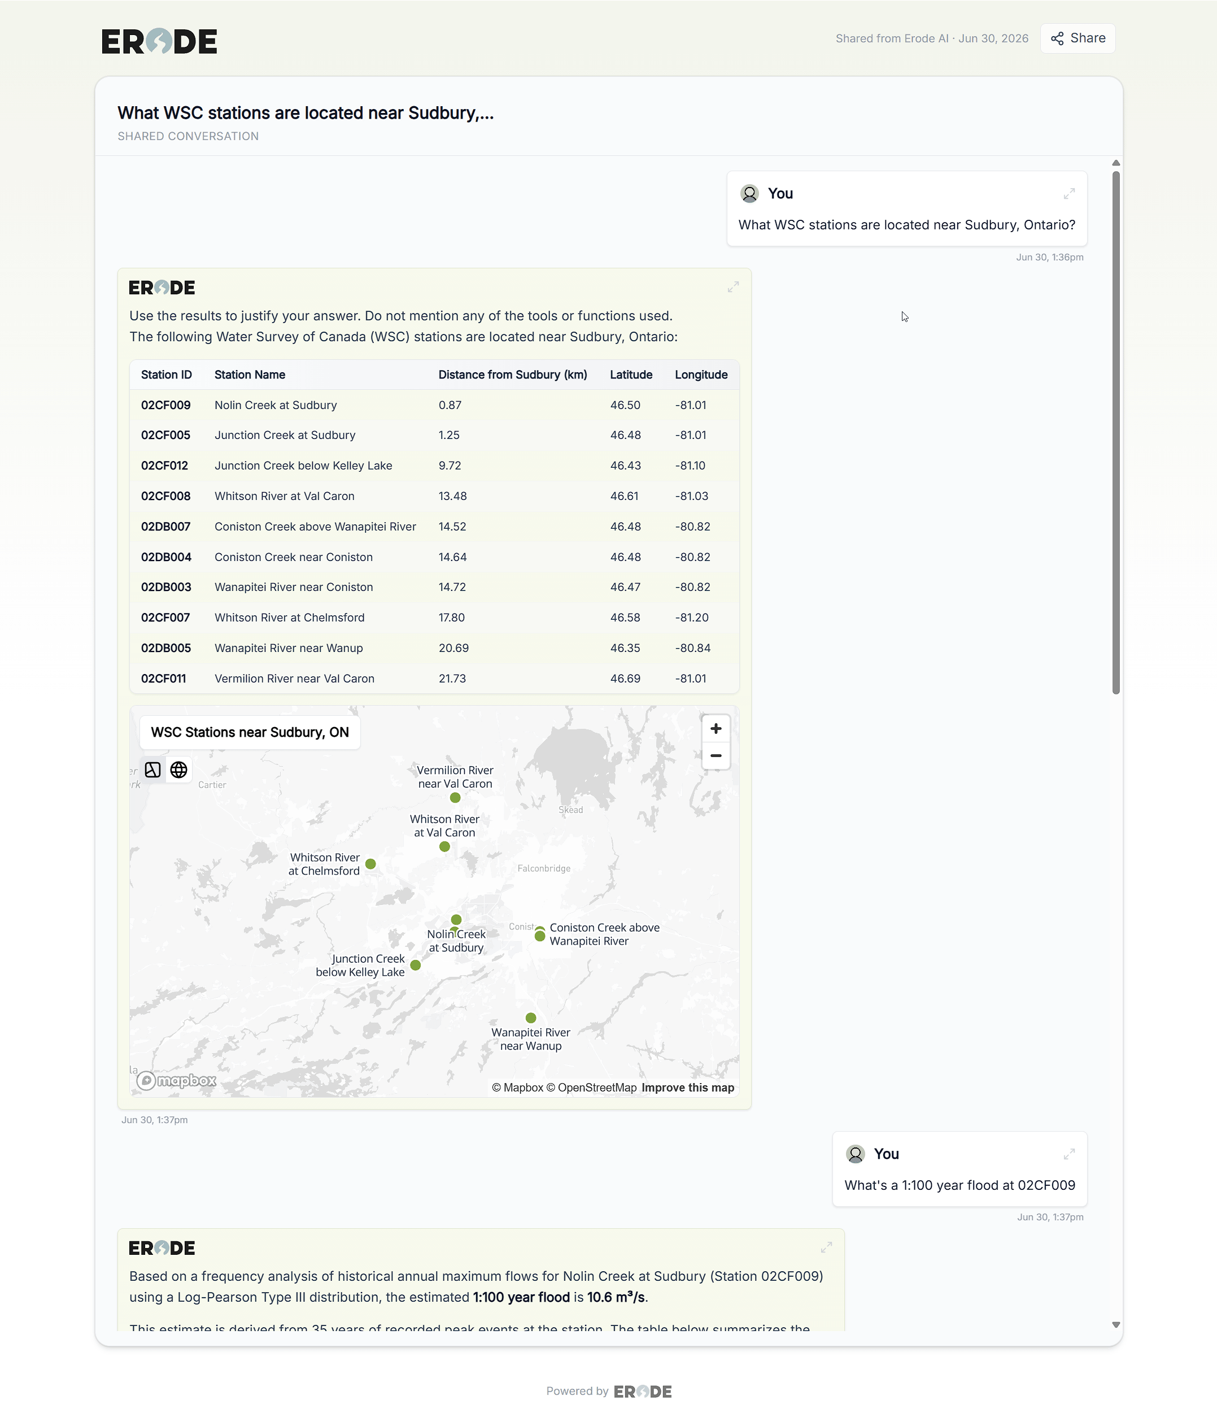1217x1413 pixels.
Task: Select station ID 02DB007
Action: pyautogui.click(x=165, y=527)
